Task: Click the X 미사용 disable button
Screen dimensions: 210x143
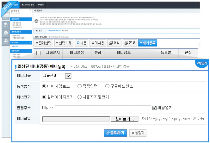Action: pyautogui.click(x=98, y=43)
